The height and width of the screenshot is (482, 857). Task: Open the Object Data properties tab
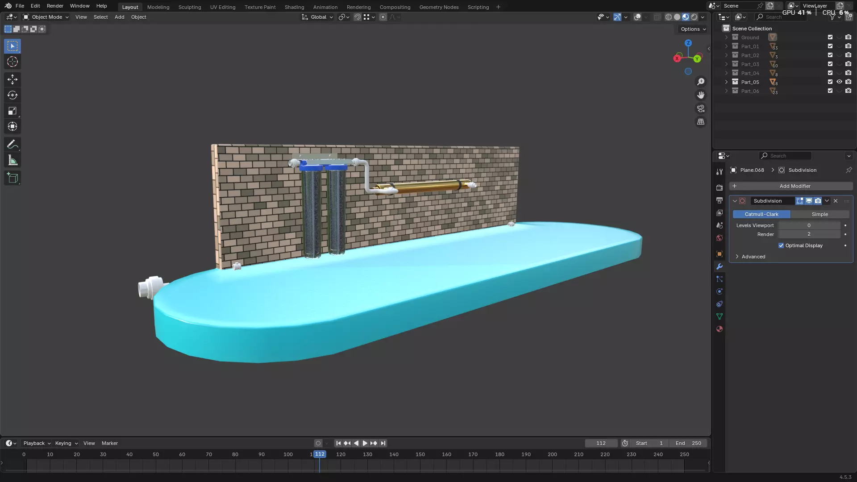tap(719, 316)
